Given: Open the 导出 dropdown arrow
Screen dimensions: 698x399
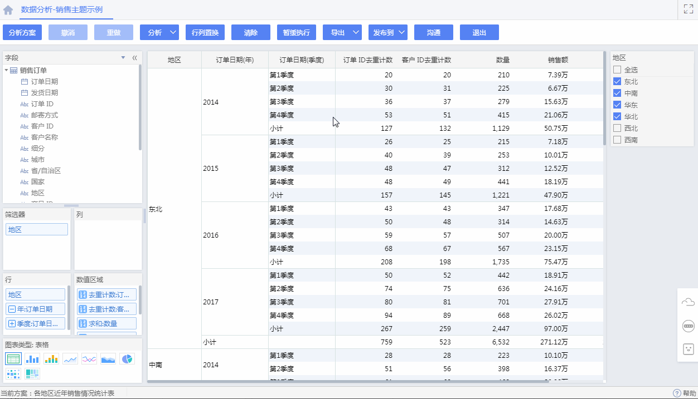Looking at the screenshot, I should [x=356, y=33].
